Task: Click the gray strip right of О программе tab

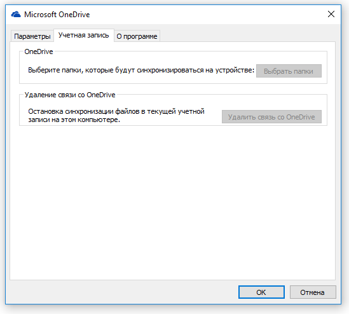Action: (247, 36)
